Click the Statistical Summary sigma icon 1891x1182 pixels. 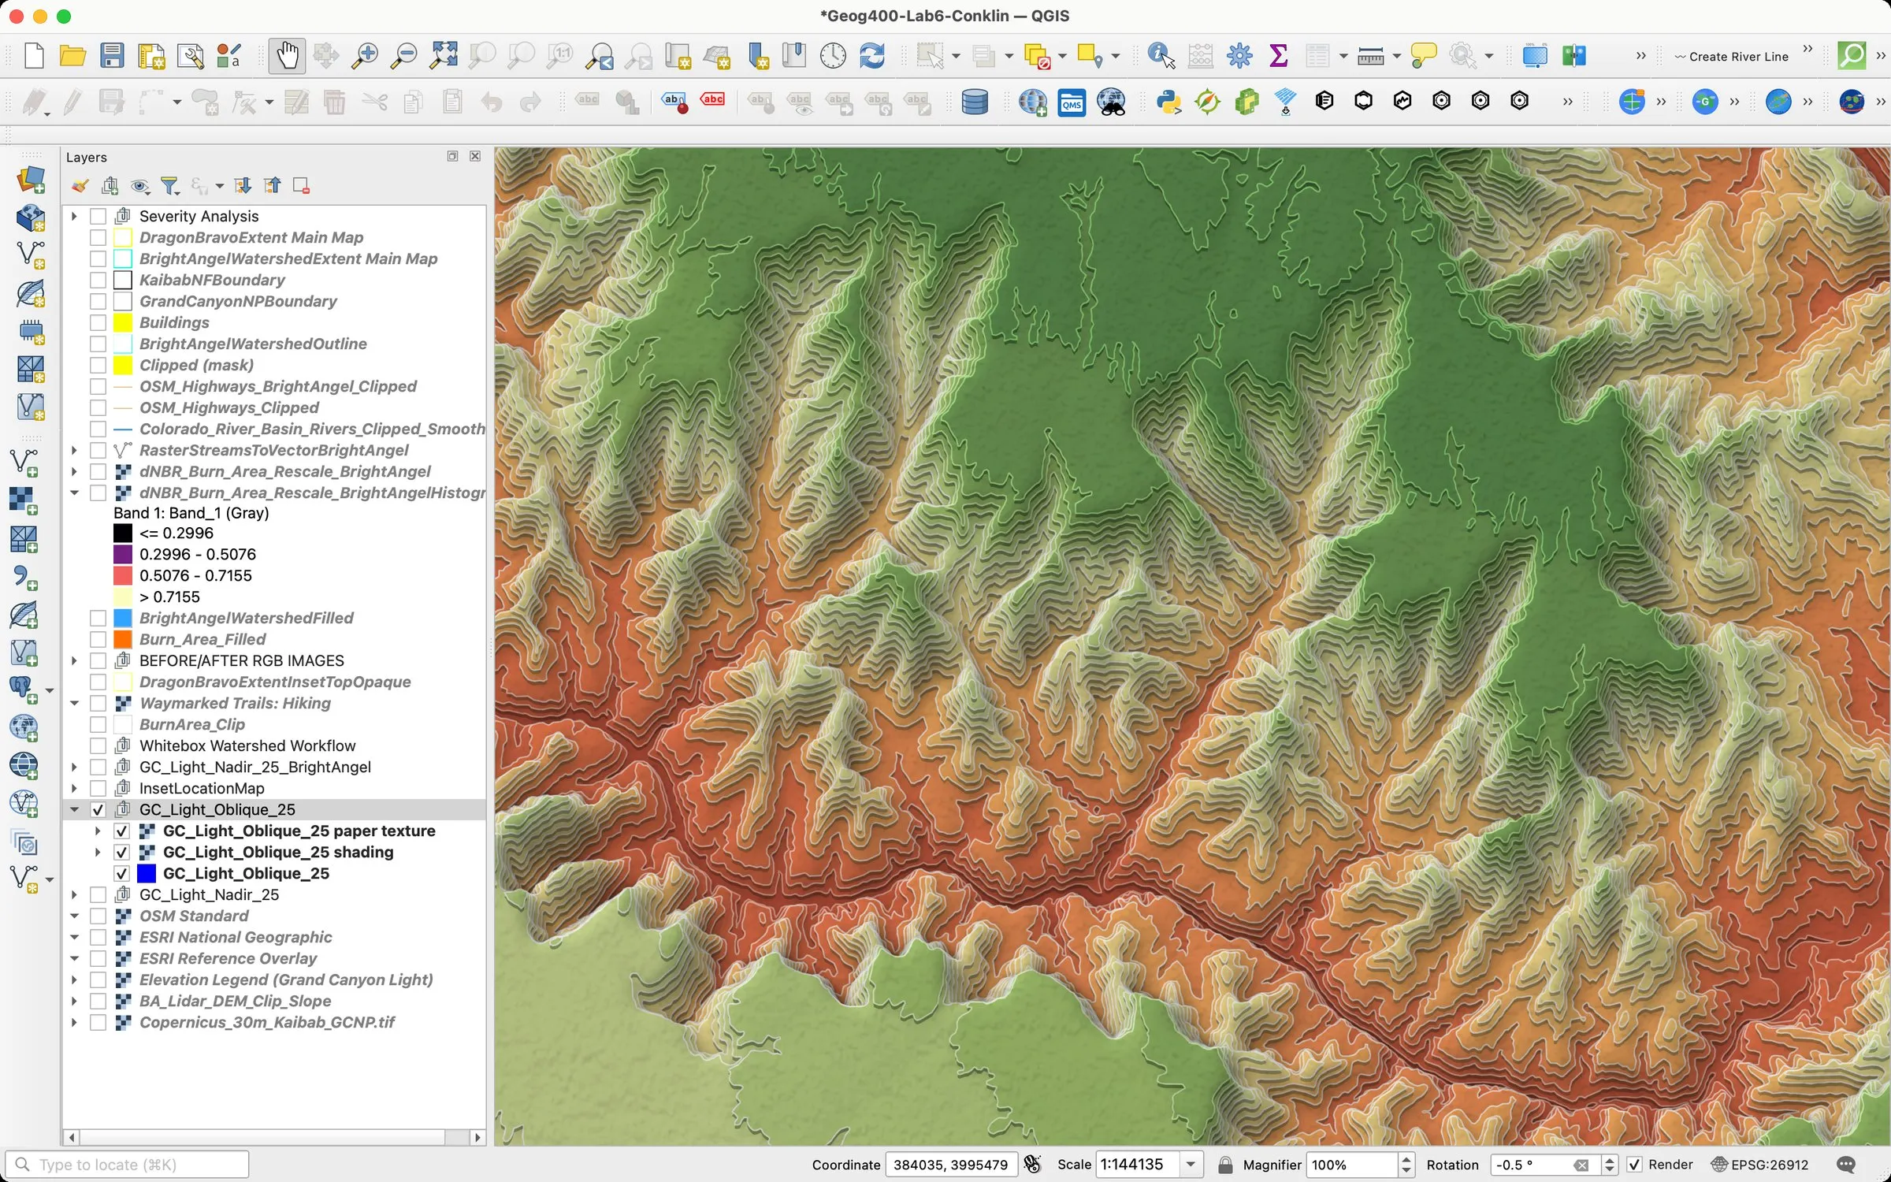click(x=1279, y=56)
